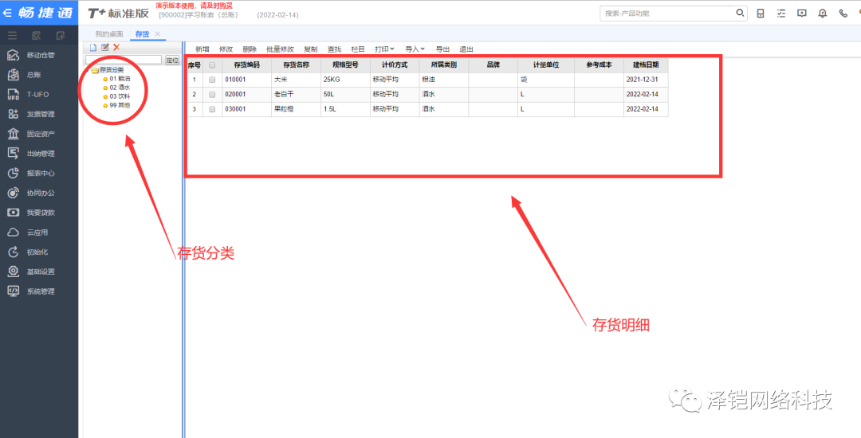Image resolution: width=861 pixels, height=438 pixels.
Task: Collapse the 存货分类 tree root folder
Action: pos(94,70)
